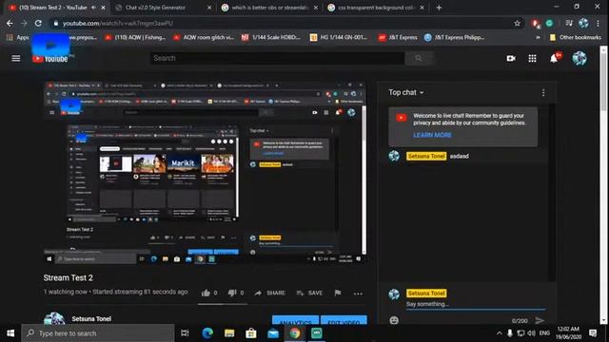Open the J&T Express bookmark

point(398,38)
